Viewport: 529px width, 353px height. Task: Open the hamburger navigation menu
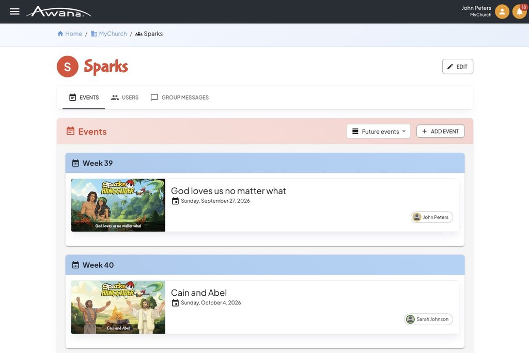(x=14, y=11)
